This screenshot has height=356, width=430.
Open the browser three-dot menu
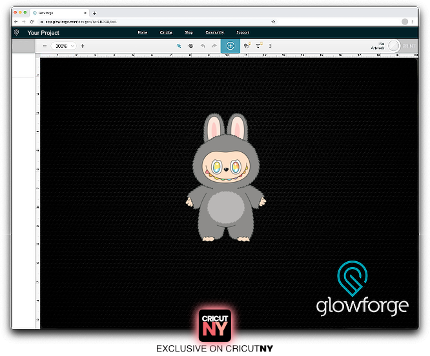(x=413, y=22)
